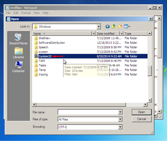Click 'File folder' type in tracing row
The height and width of the screenshot is (141, 167).
[131, 74]
